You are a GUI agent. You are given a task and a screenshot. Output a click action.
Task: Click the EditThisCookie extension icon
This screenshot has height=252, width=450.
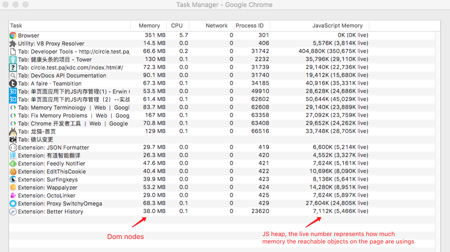point(13,171)
